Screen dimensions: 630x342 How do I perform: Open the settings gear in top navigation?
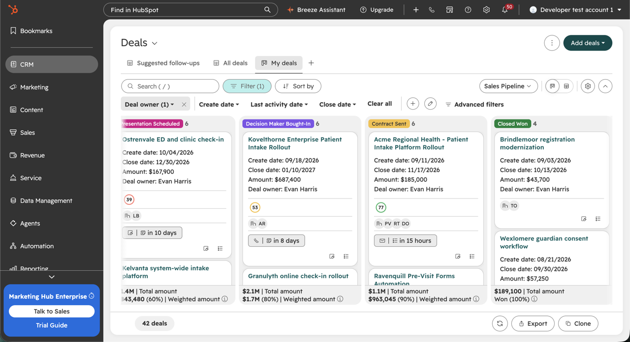click(486, 10)
